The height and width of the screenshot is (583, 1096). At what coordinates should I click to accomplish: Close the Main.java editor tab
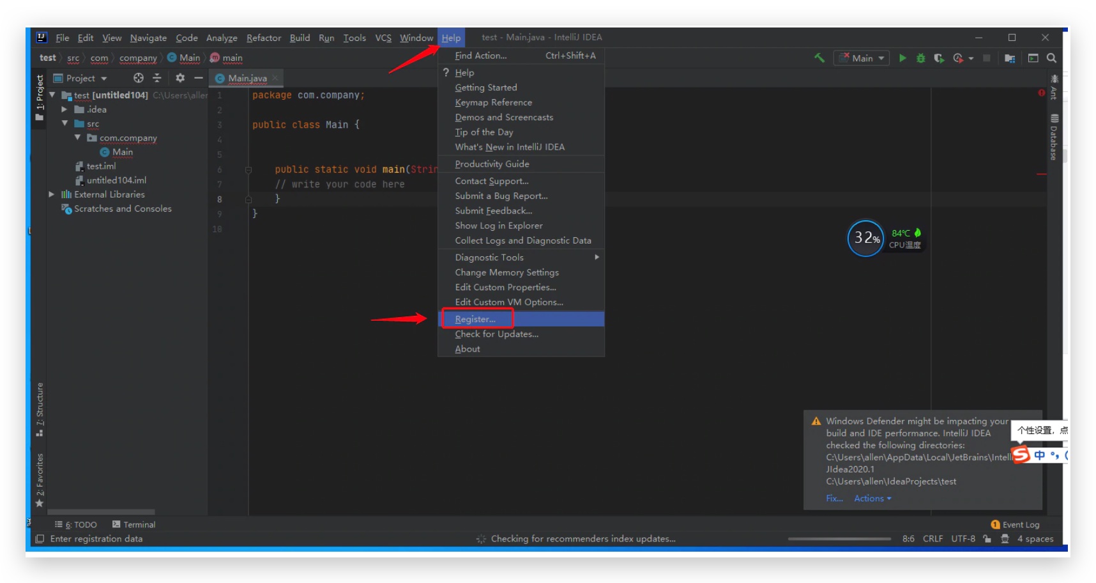click(275, 78)
